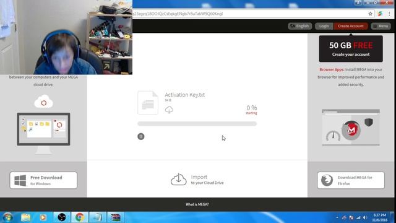This screenshot has height=223, width=396.
Task: Click the Login button
Action: coord(324,26)
